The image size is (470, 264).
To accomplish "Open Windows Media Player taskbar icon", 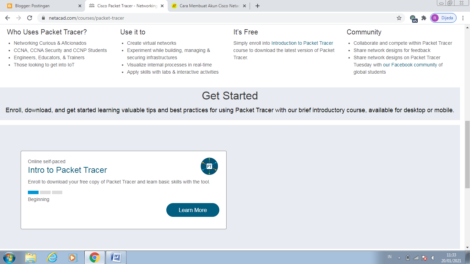I will [x=73, y=257].
